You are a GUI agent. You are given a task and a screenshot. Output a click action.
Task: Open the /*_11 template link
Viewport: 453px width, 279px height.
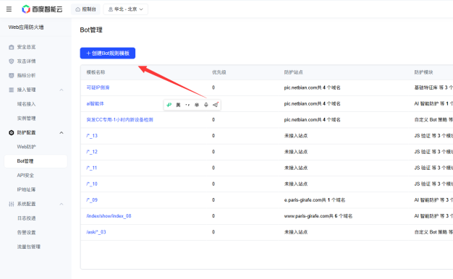92,168
